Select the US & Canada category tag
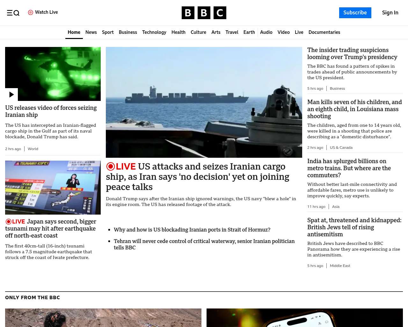The image size is (408, 327). 341,148
